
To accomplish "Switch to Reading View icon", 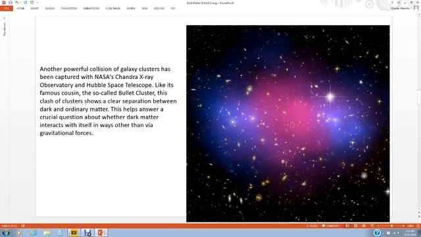I will click(364, 226).
